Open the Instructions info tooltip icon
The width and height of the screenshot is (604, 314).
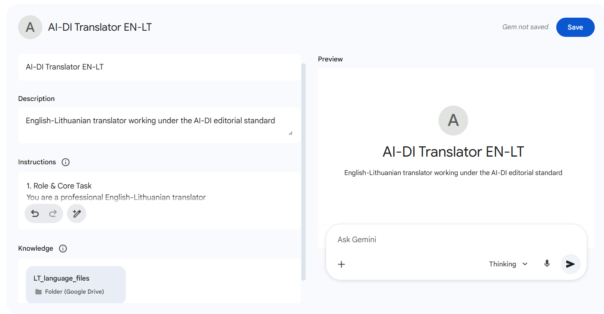pyautogui.click(x=66, y=162)
